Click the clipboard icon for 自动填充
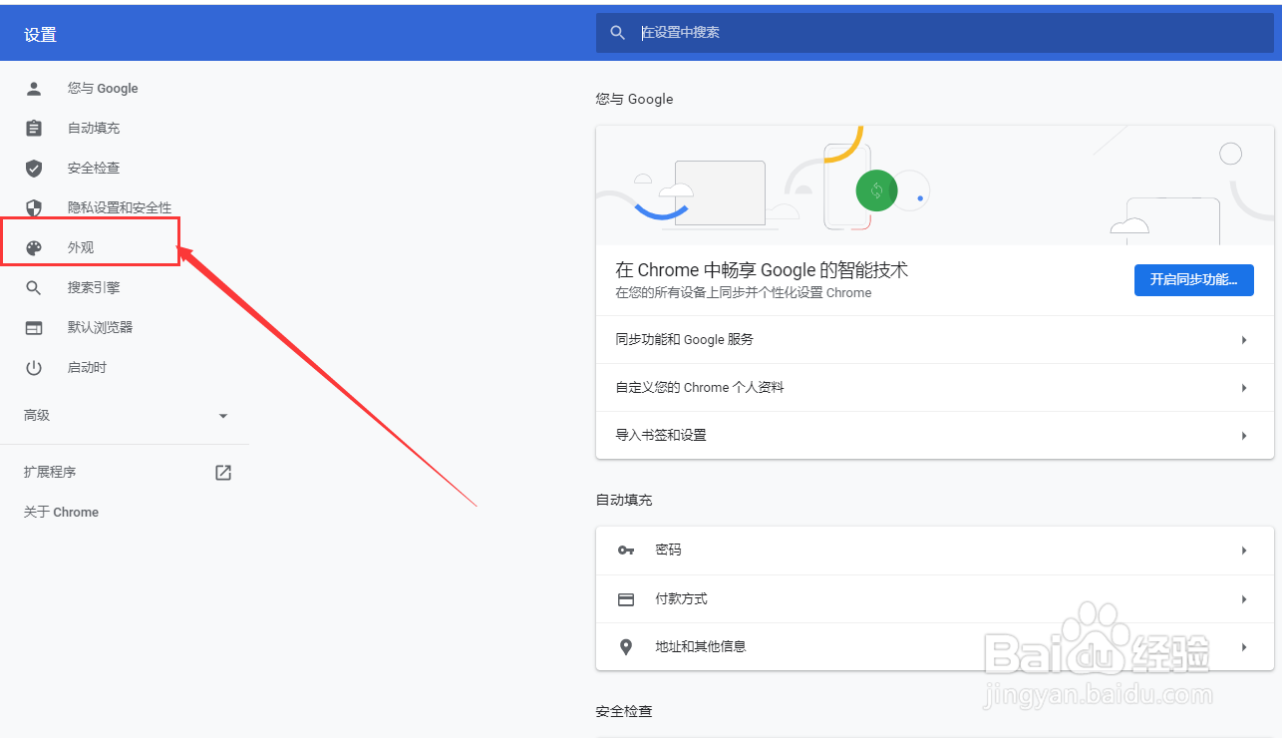 point(34,128)
